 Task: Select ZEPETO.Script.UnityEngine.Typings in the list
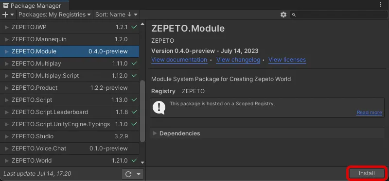click(x=70, y=124)
